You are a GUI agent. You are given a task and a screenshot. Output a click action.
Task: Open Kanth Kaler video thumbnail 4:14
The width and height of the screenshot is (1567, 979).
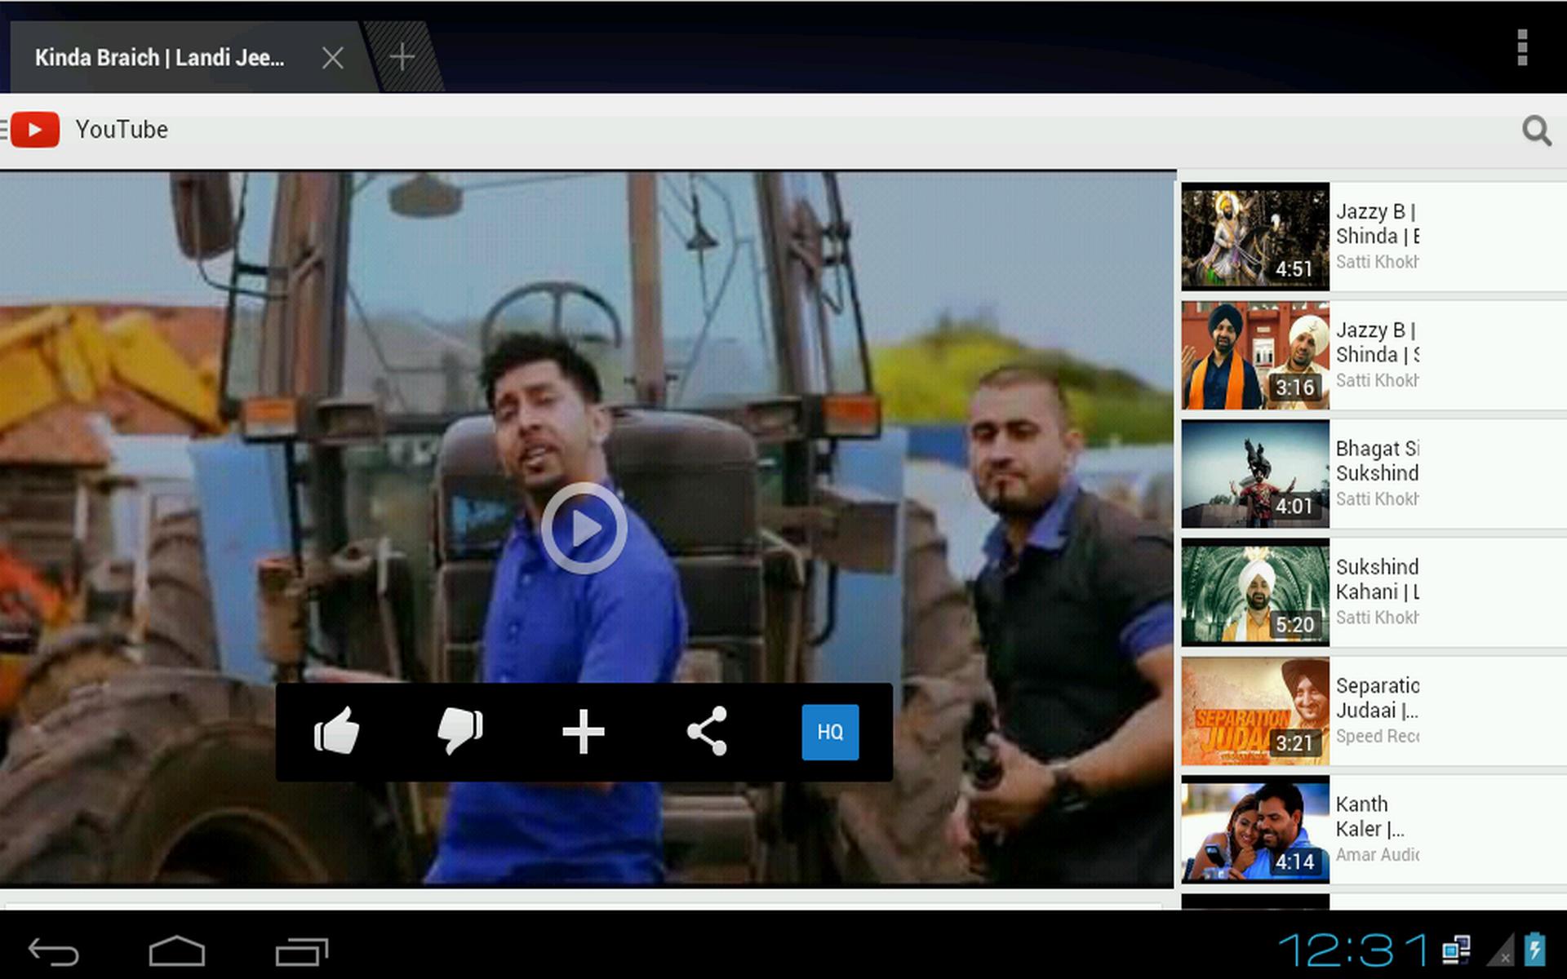tap(1255, 829)
